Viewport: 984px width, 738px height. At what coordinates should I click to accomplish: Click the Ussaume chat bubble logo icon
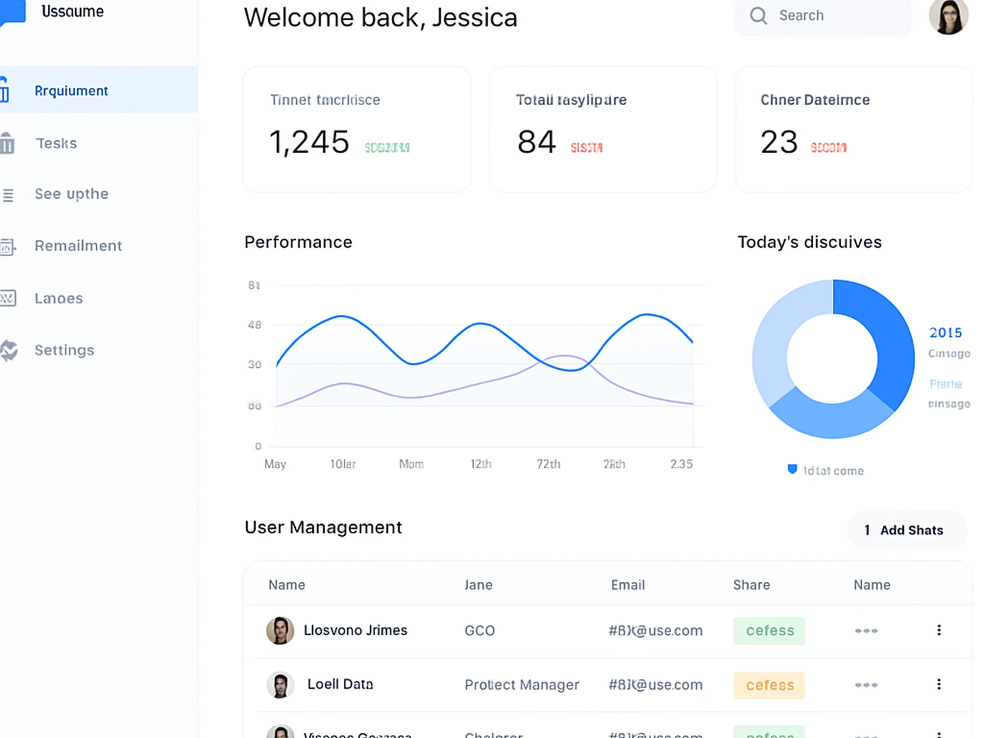(14, 11)
